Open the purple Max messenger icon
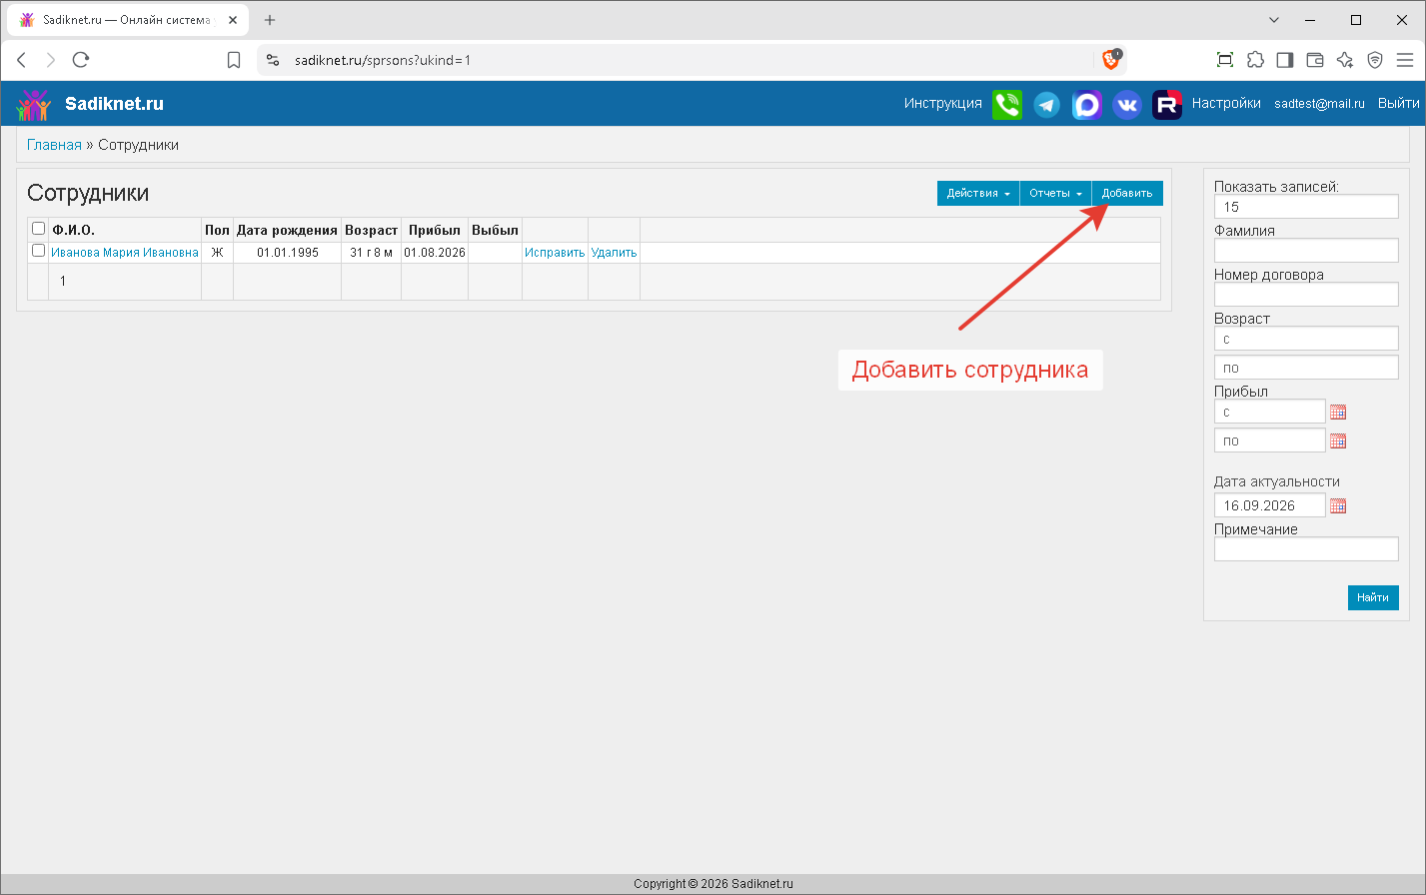Screen dimensions: 1426x895 1087,104
